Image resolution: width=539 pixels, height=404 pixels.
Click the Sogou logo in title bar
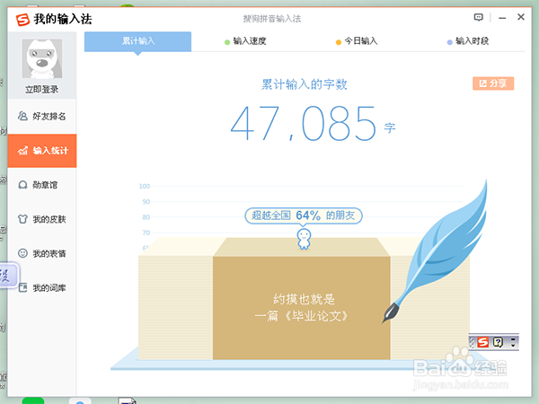[x=23, y=19]
